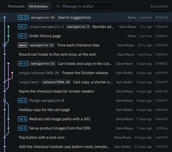Click the release/2026.10 local branch label
This screenshot has width=172, height=152.
click(x=56, y=82)
